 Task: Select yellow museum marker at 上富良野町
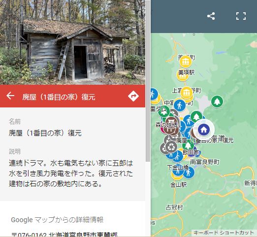[187, 93]
